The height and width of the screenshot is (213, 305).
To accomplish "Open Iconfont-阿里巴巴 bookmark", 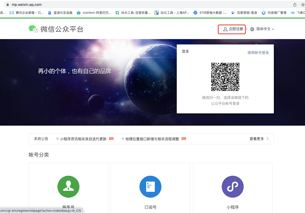I will coord(94,13).
